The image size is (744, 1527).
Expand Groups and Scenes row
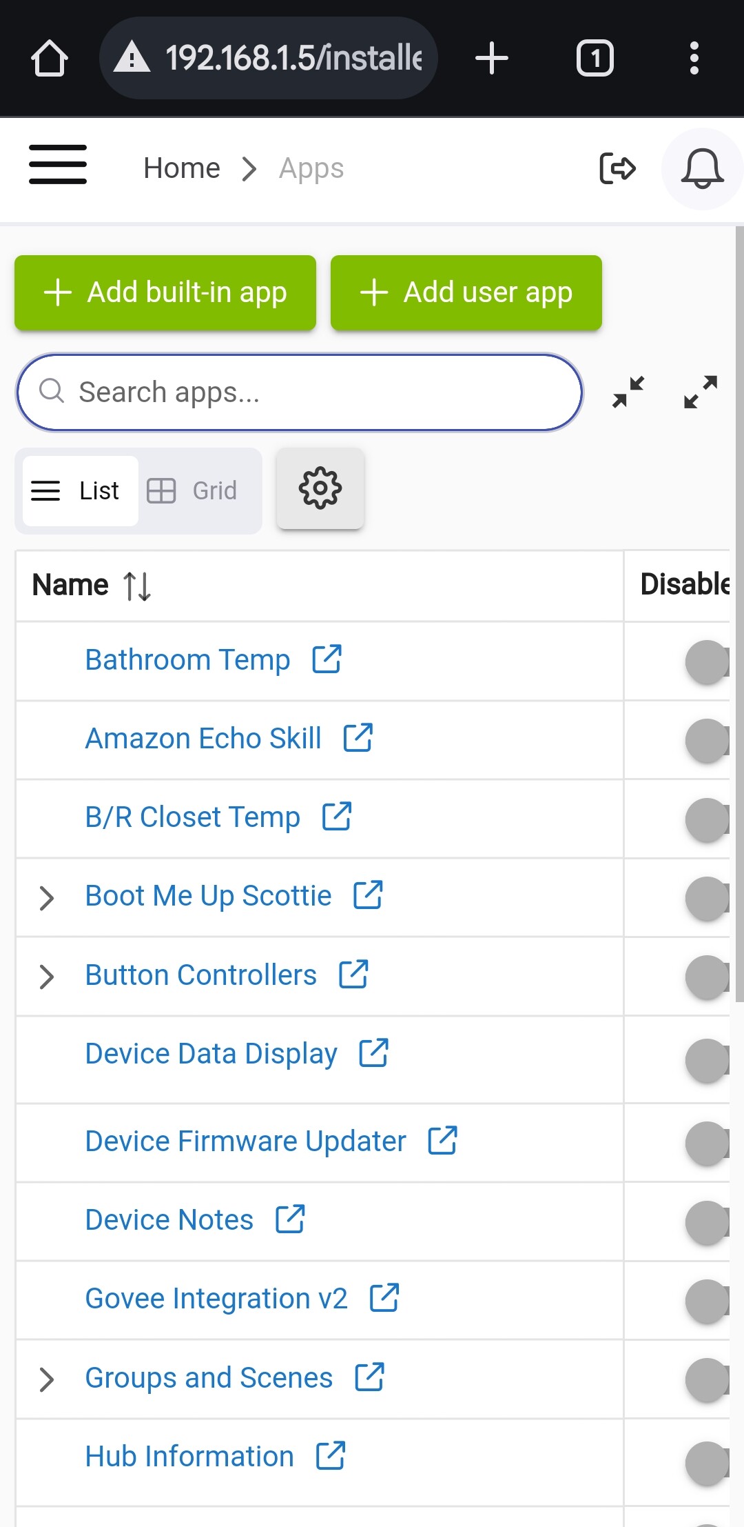(47, 1379)
